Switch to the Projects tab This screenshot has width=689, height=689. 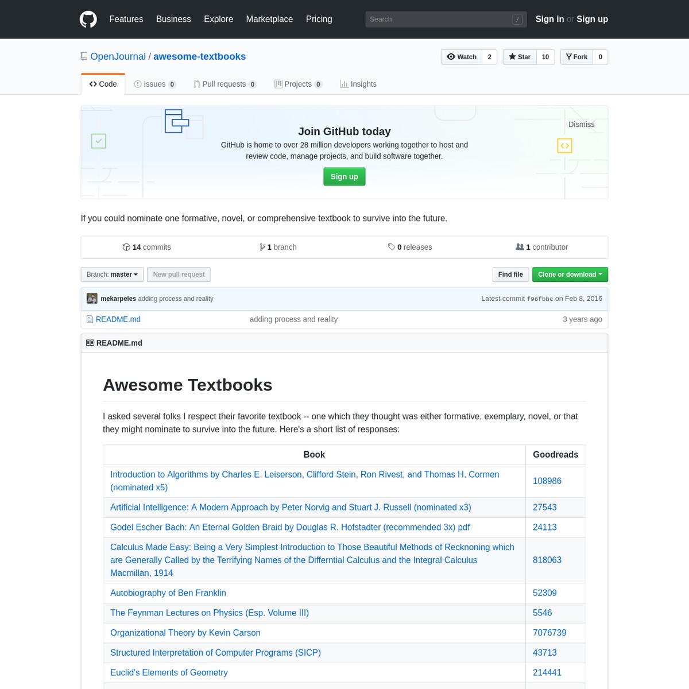coord(299,84)
